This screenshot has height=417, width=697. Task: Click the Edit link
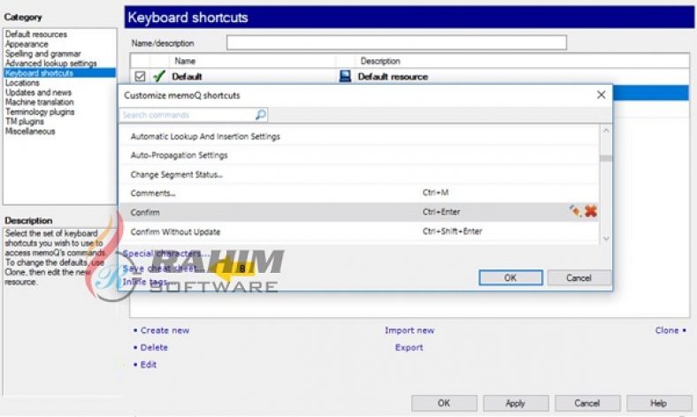point(149,365)
